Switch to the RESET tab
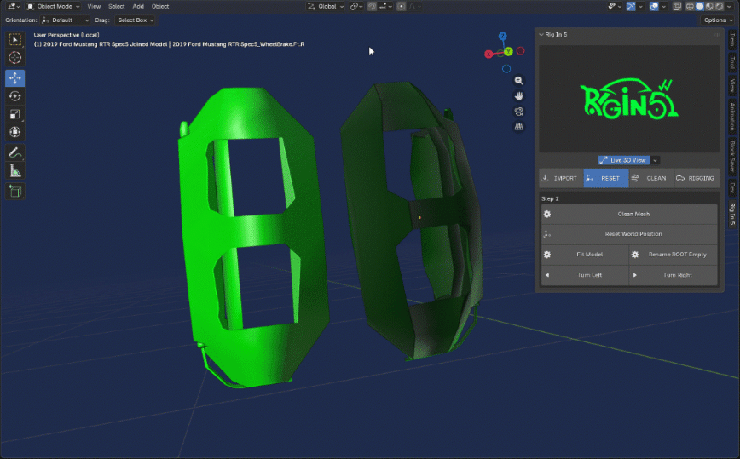The height and width of the screenshot is (459, 740). (x=606, y=178)
